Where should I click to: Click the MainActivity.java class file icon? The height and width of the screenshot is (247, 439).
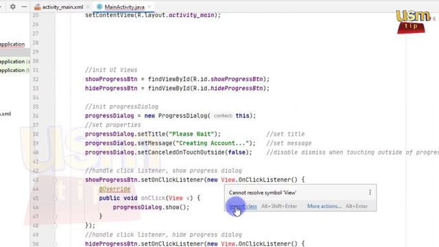[x=99, y=7]
